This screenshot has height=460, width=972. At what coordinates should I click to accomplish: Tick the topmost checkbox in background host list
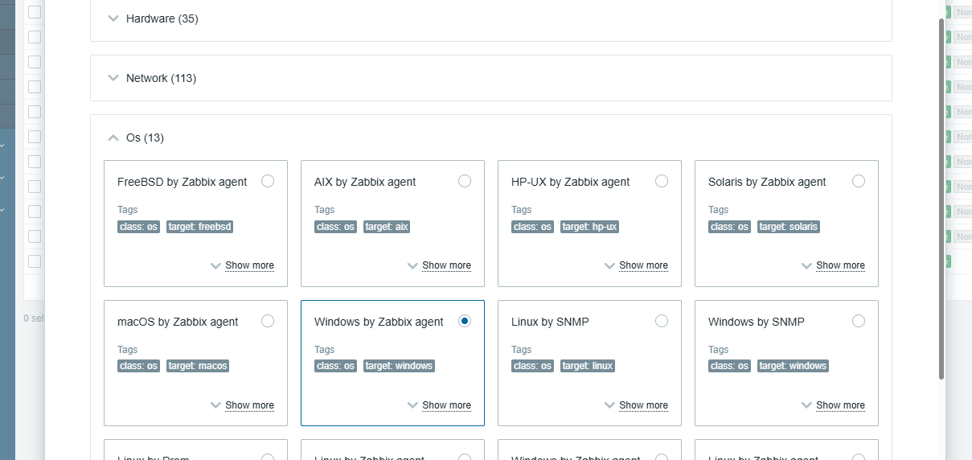click(35, 12)
